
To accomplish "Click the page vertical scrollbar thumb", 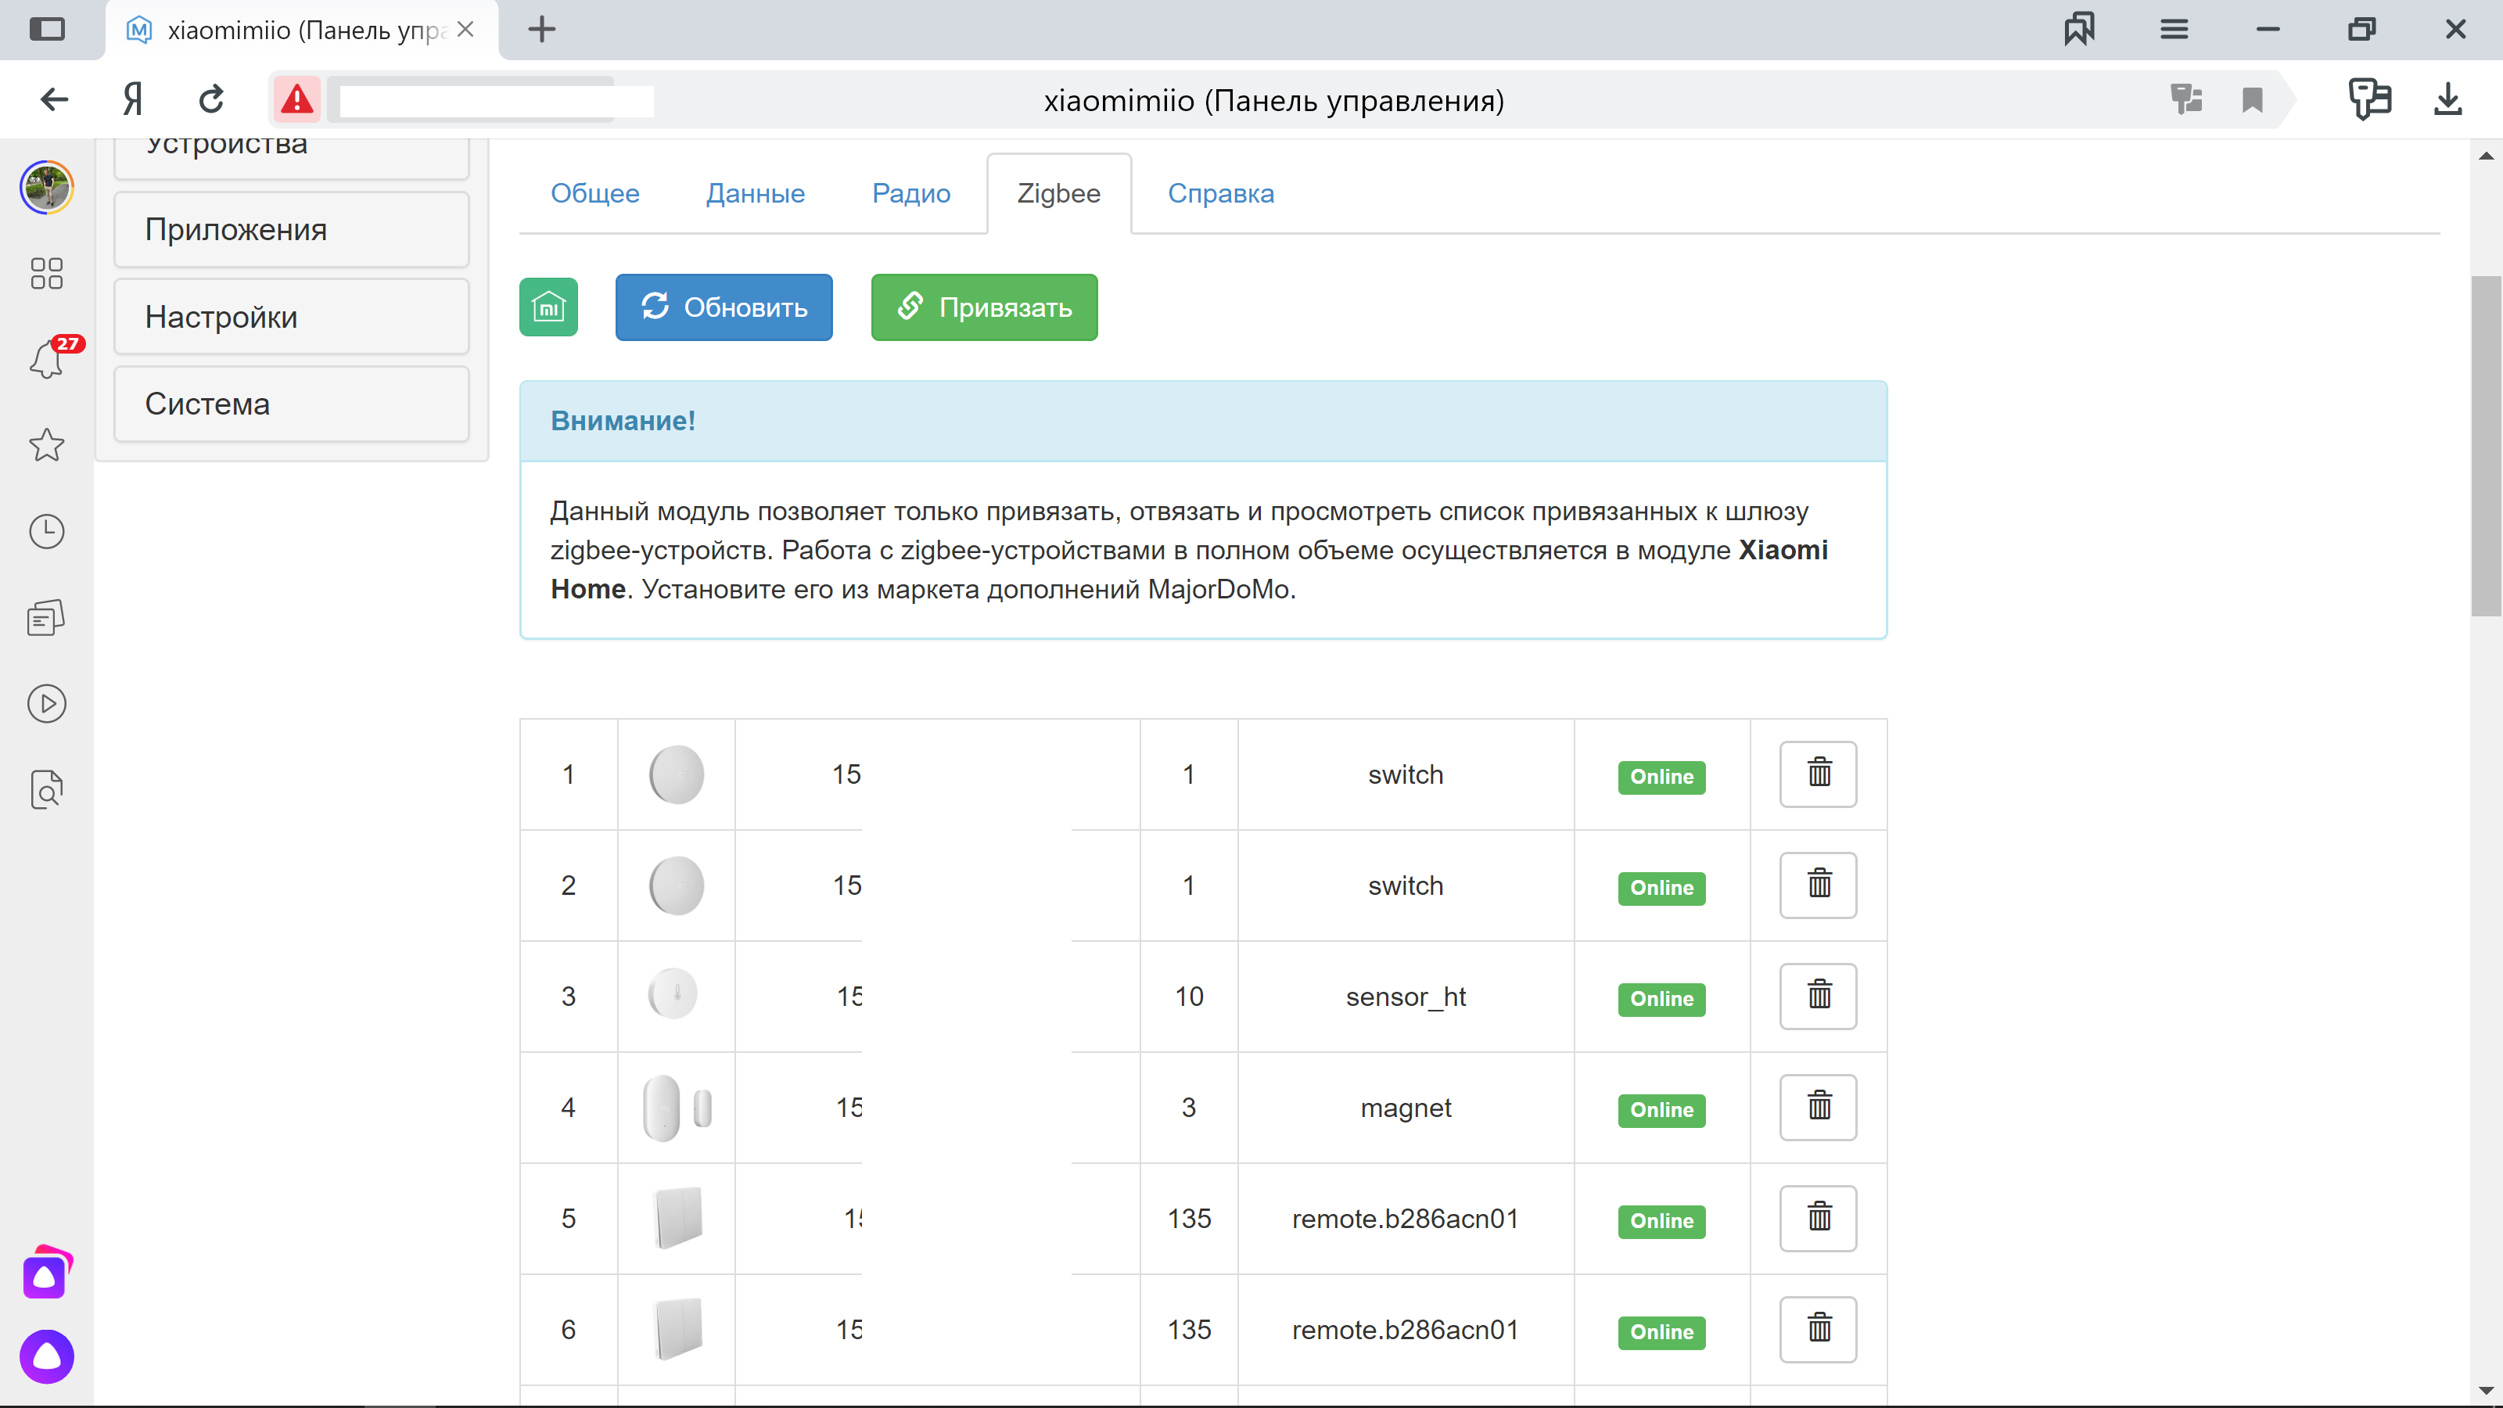I will pos(2486,445).
